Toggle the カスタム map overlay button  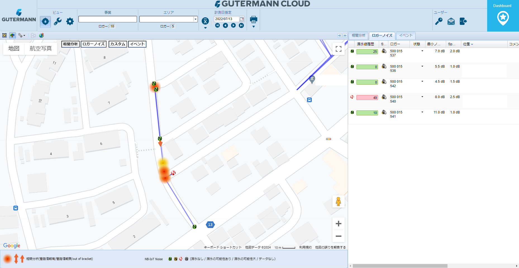pos(118,44)
